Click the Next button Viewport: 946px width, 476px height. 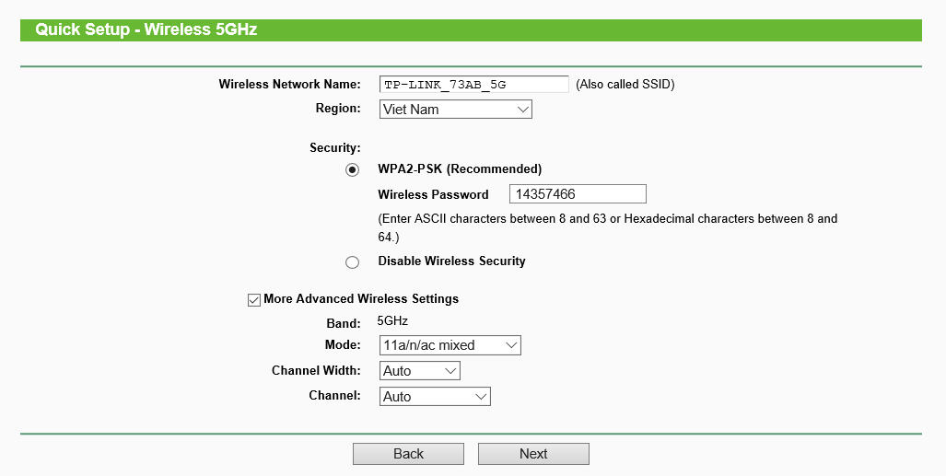pyautogui.click(x=533, y=454)
